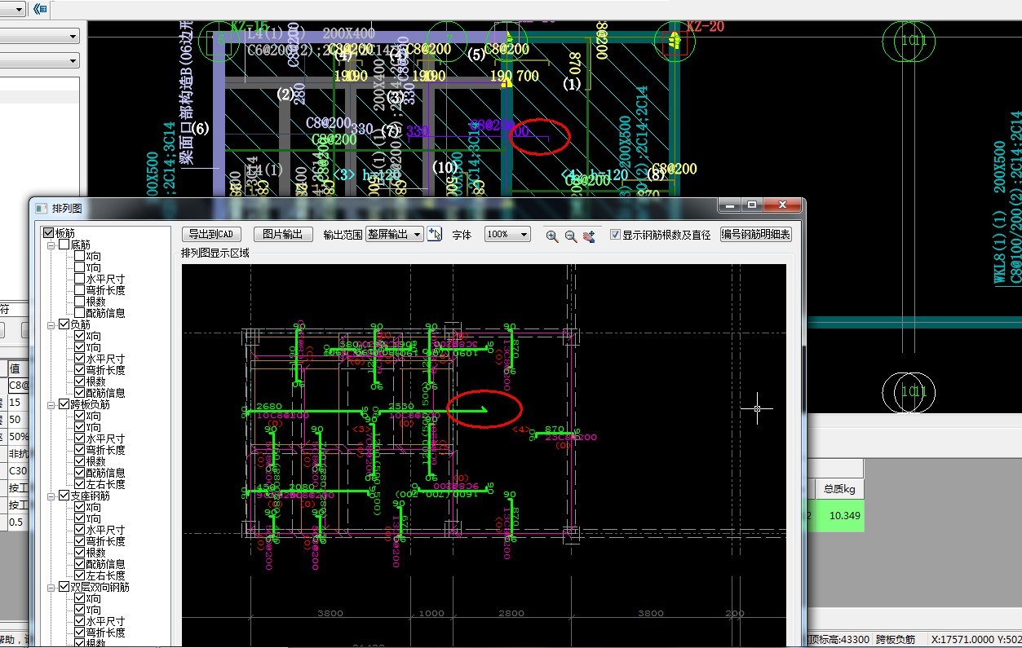The image size is (1022, 648).
Task: Collapse the 支座钢筋 tree node
Action: [51, 496]
